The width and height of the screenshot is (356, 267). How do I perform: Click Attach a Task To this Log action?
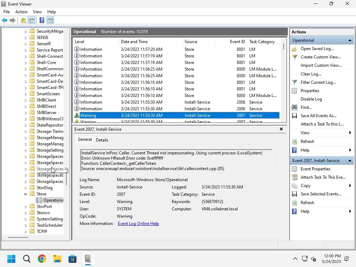coord(322,124)
